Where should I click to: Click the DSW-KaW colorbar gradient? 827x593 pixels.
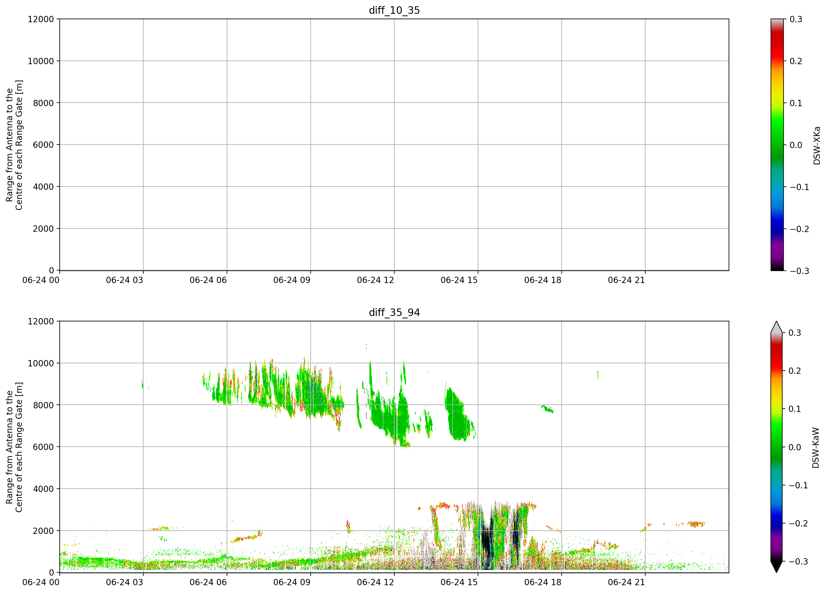(x=777, y=447)
